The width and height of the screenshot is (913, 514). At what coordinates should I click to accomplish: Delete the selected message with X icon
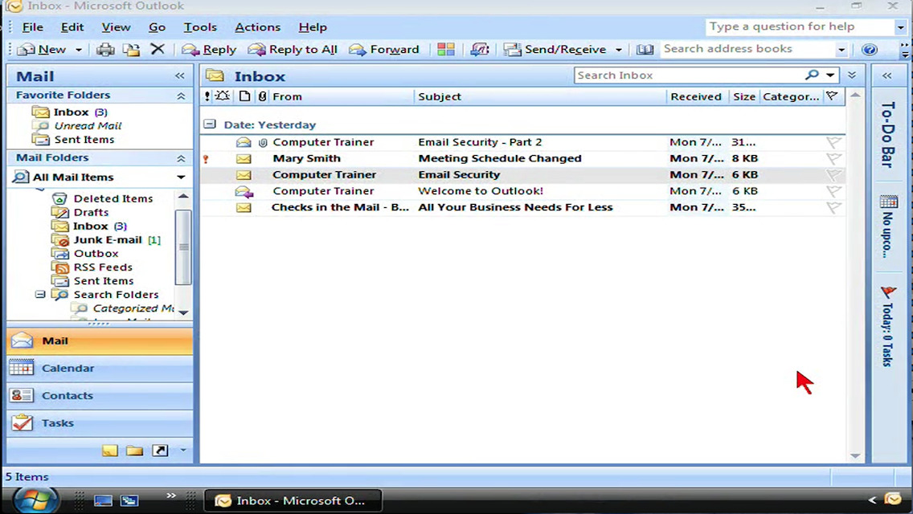point(158,49)
